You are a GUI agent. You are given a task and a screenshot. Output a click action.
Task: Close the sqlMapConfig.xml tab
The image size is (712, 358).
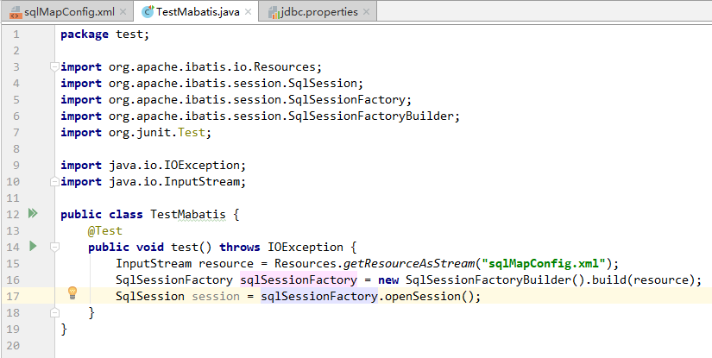click(x=123, y=12)
